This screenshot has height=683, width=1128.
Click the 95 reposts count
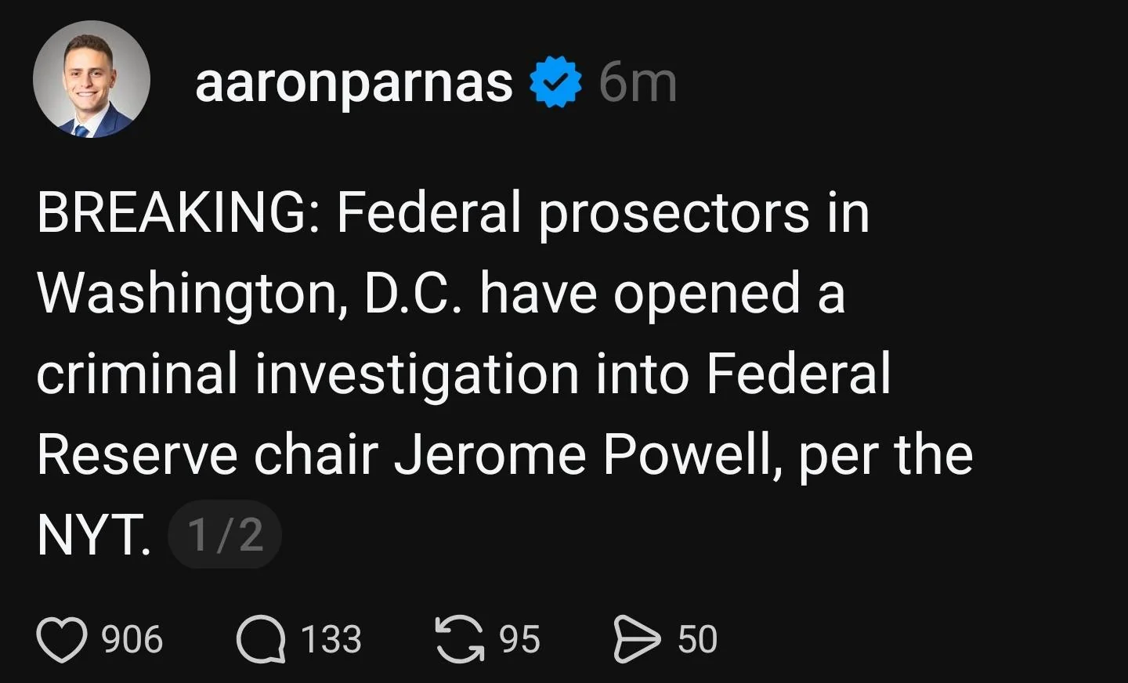point(520,639)
